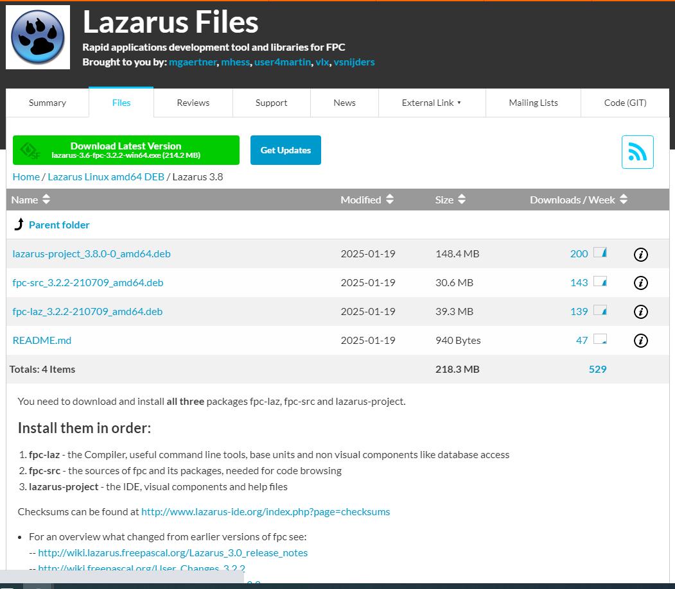
Task: Sort file list by Name column
Action: 30,200
